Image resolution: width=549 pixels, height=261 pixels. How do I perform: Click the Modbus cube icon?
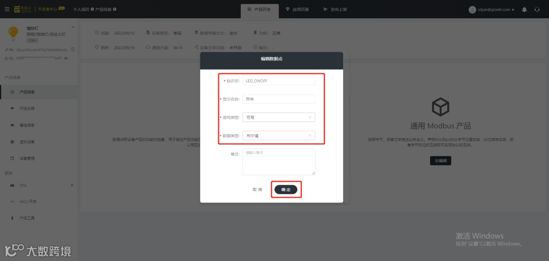(x=440, y=107)
